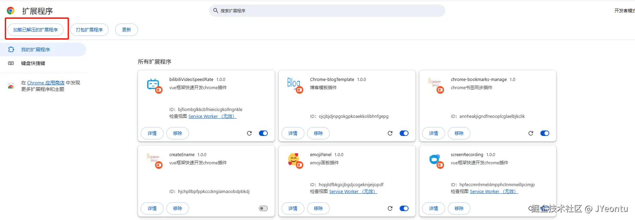Screen dimensions: 635x220
Task: Focus the 搜索扩展程序 search field
Action: (327, 11)
